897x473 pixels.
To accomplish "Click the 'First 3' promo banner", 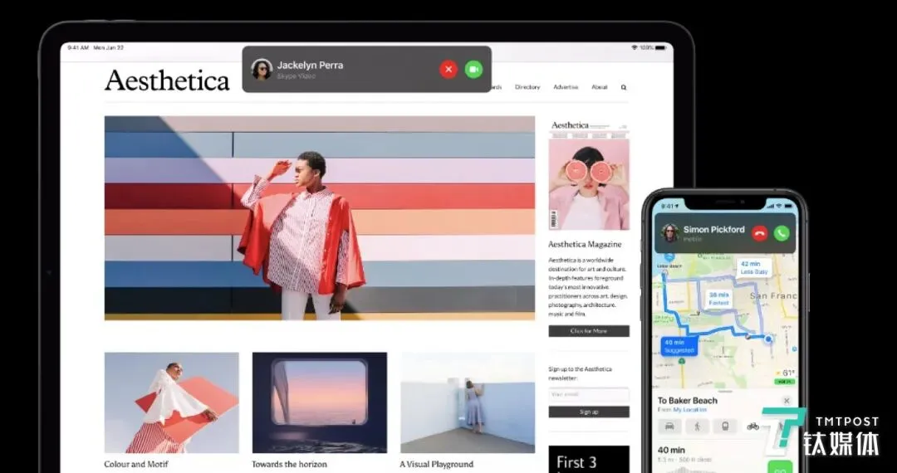I will (x=589, y=459).
